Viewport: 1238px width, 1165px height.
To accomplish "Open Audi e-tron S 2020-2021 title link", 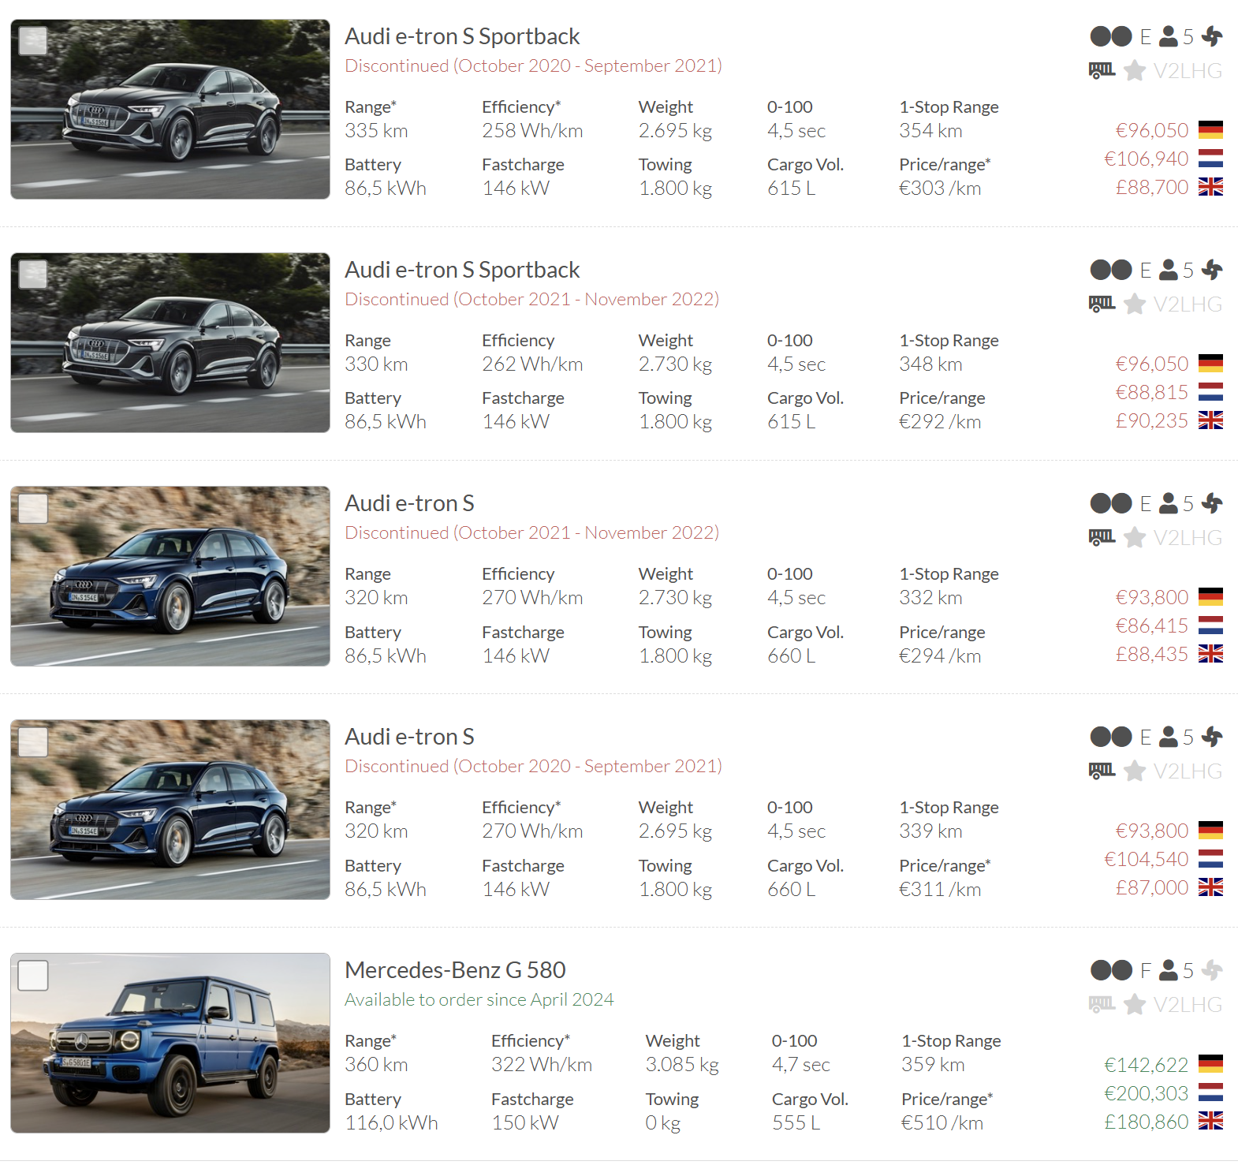I will coord(409,737).
